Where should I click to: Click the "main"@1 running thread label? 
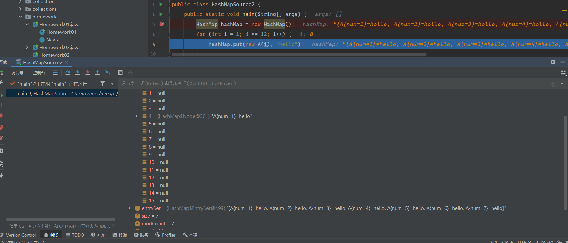click(52, 84)
